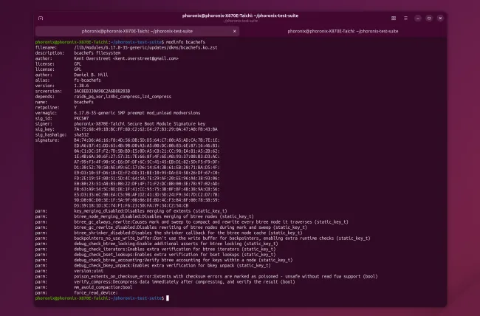Click parm force_read_device line
The image size is (480, 316).
96,293
